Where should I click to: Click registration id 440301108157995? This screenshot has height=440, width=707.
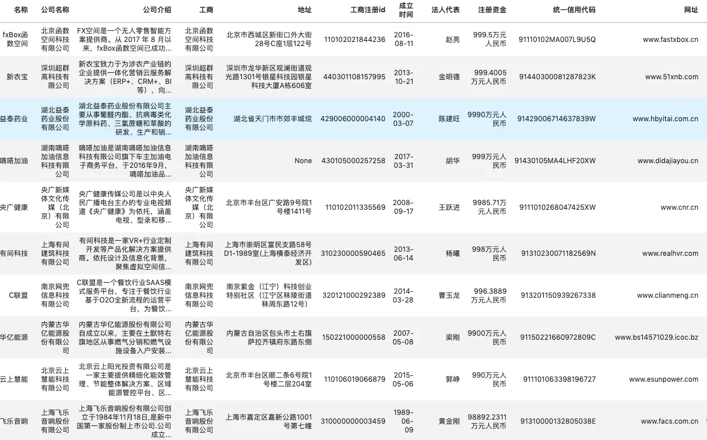tap(354, 77)
